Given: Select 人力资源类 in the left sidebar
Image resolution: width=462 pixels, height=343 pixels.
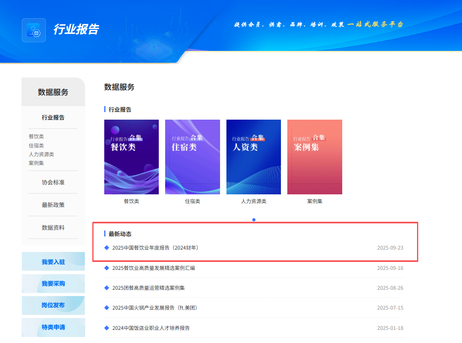Looking at the screenshot, I should (41, 154).
